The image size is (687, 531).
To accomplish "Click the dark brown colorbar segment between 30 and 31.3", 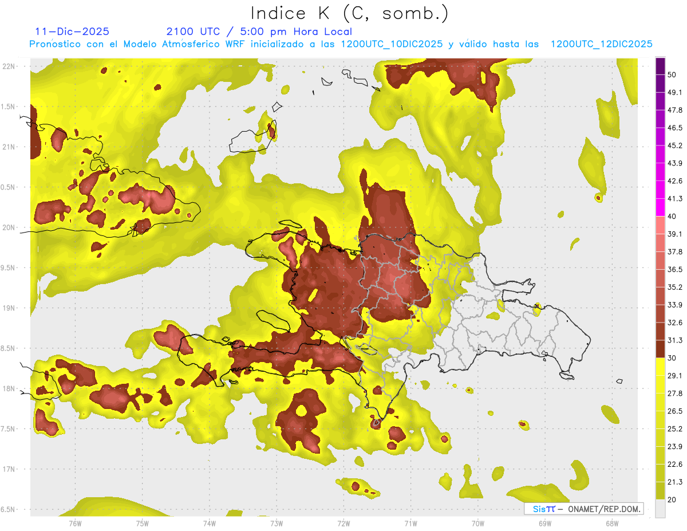I will 660,349.
